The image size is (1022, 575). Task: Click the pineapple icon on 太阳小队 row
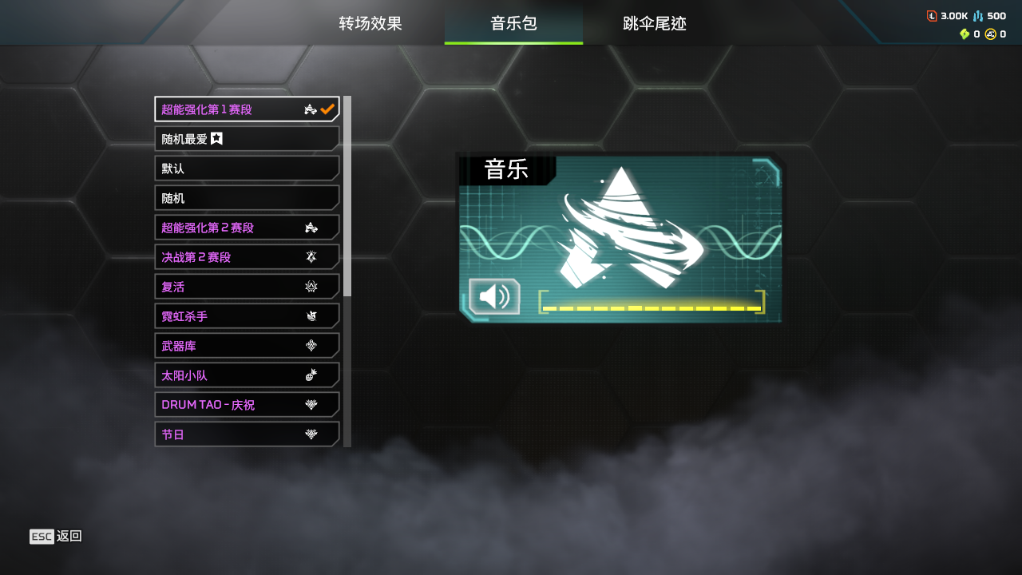311,375
